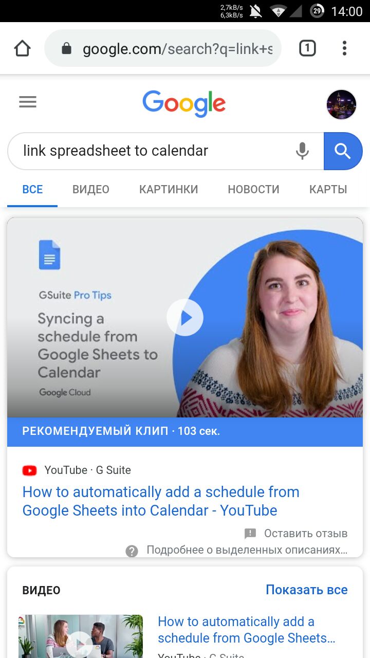Open the 'How to automatically add a schedule' link
370x658 pixels.
161,501
